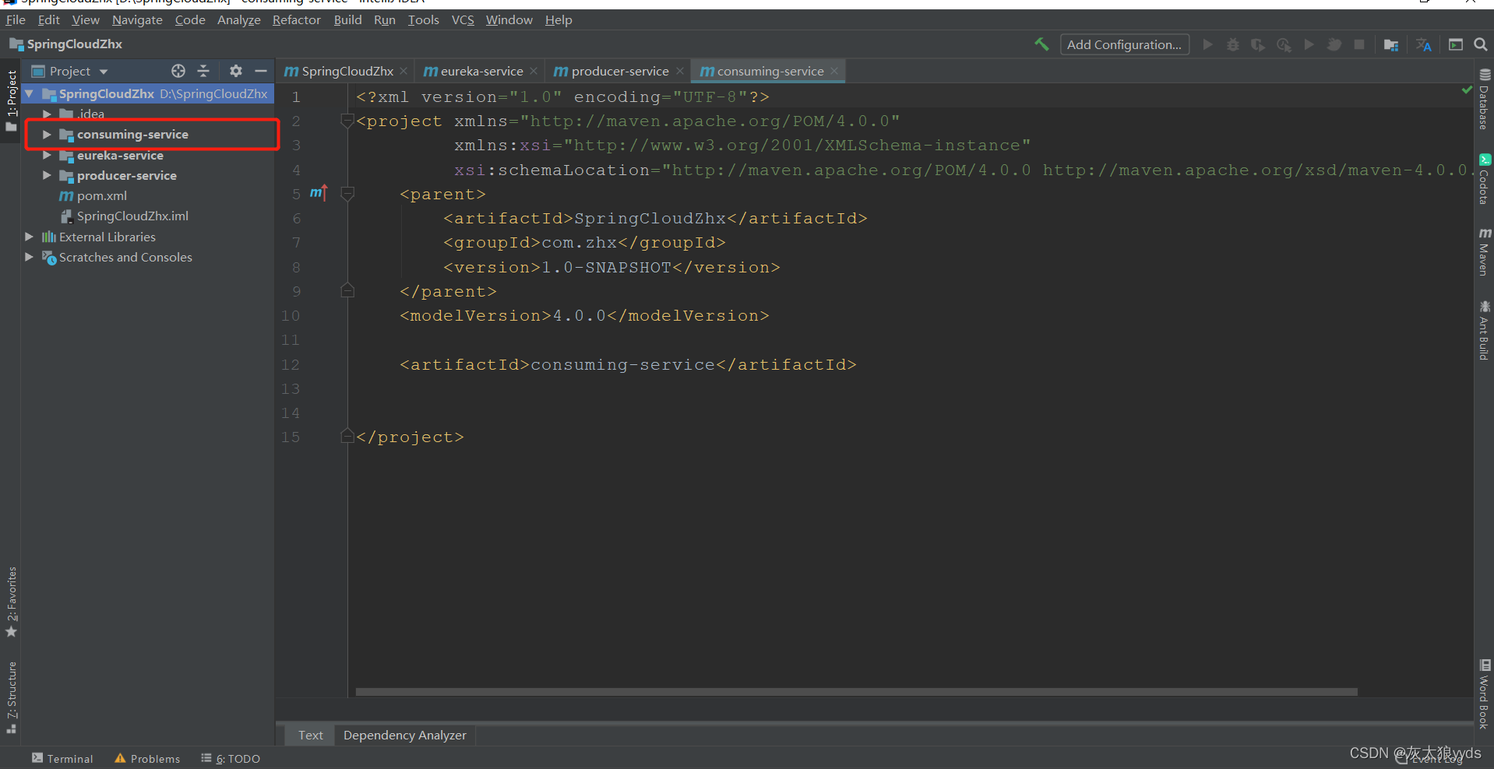Open the Problems tool window
This screenshot has height=769, width=1494.
(147, 758)
